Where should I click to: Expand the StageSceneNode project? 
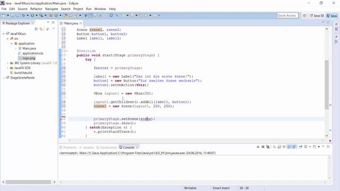pyautogui.click(x=4, y=78)
